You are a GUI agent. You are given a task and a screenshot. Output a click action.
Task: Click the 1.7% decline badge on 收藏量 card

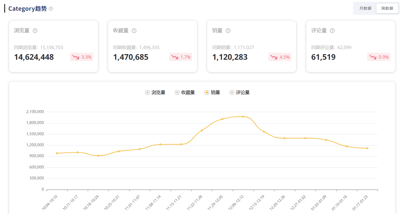[x=181, y=57]
